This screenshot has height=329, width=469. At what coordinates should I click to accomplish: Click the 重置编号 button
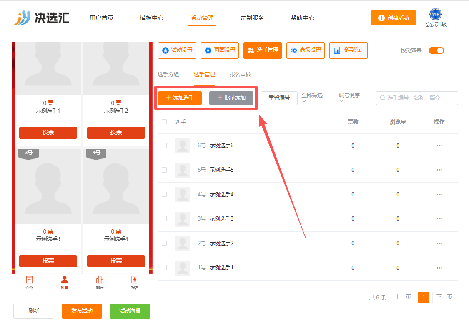279,98
